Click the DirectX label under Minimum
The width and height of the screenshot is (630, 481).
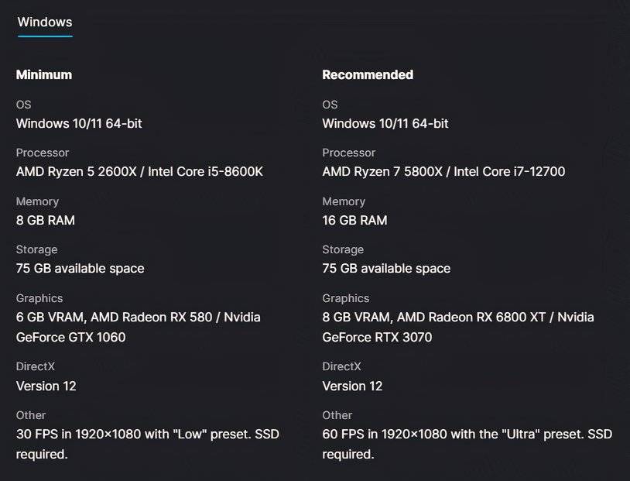coord(36,366)
